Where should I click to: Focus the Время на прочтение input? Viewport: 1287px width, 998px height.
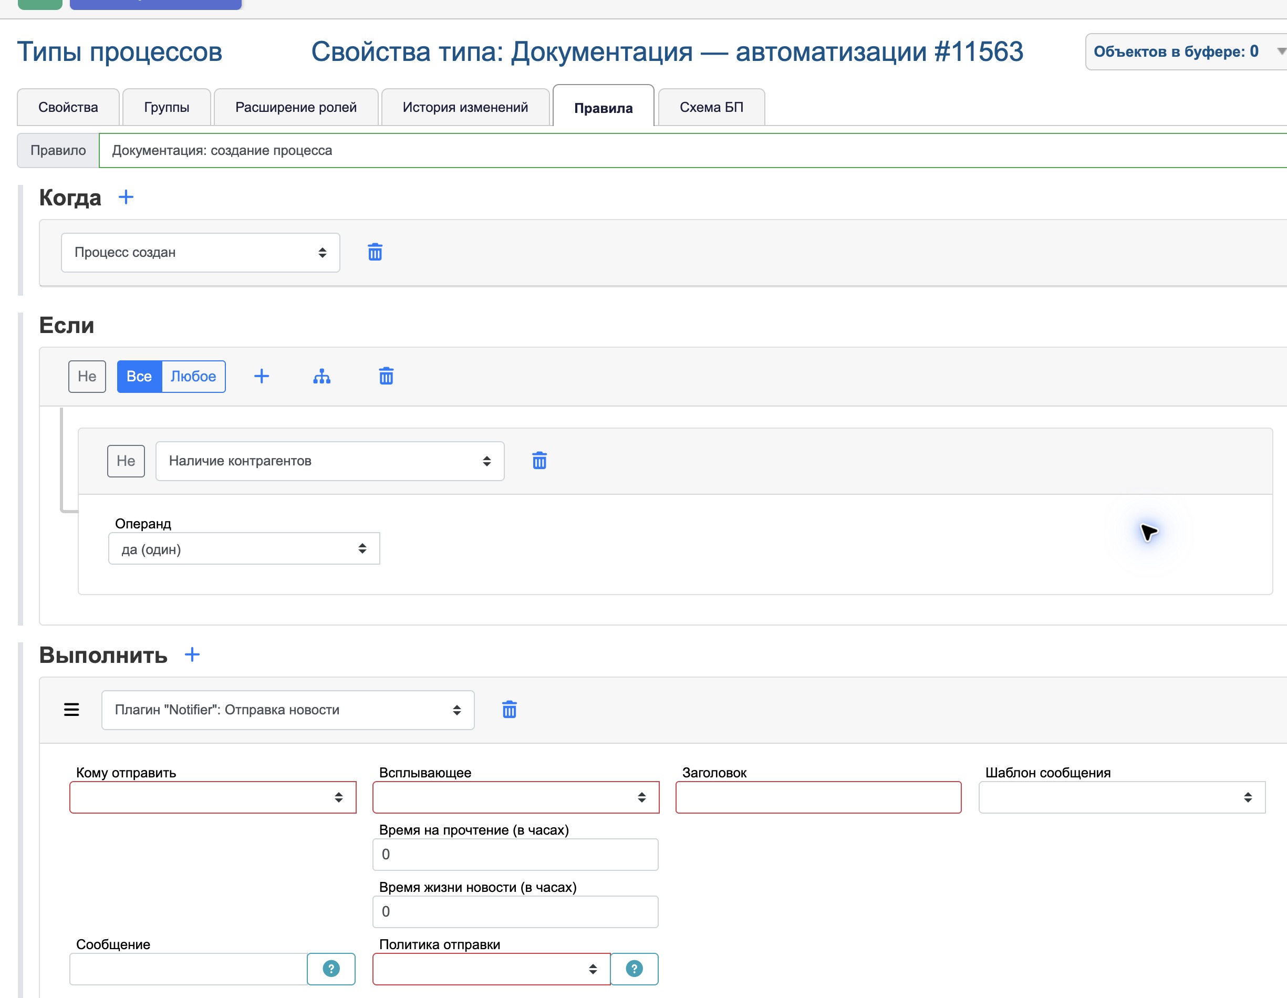click(516, 854)
